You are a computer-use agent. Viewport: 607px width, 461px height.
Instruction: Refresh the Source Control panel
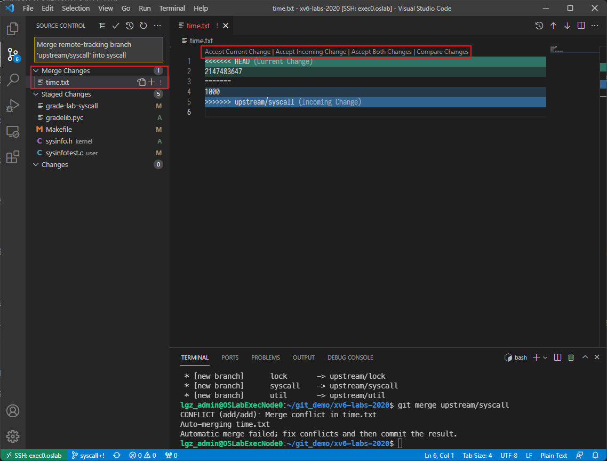coord(143,26)
